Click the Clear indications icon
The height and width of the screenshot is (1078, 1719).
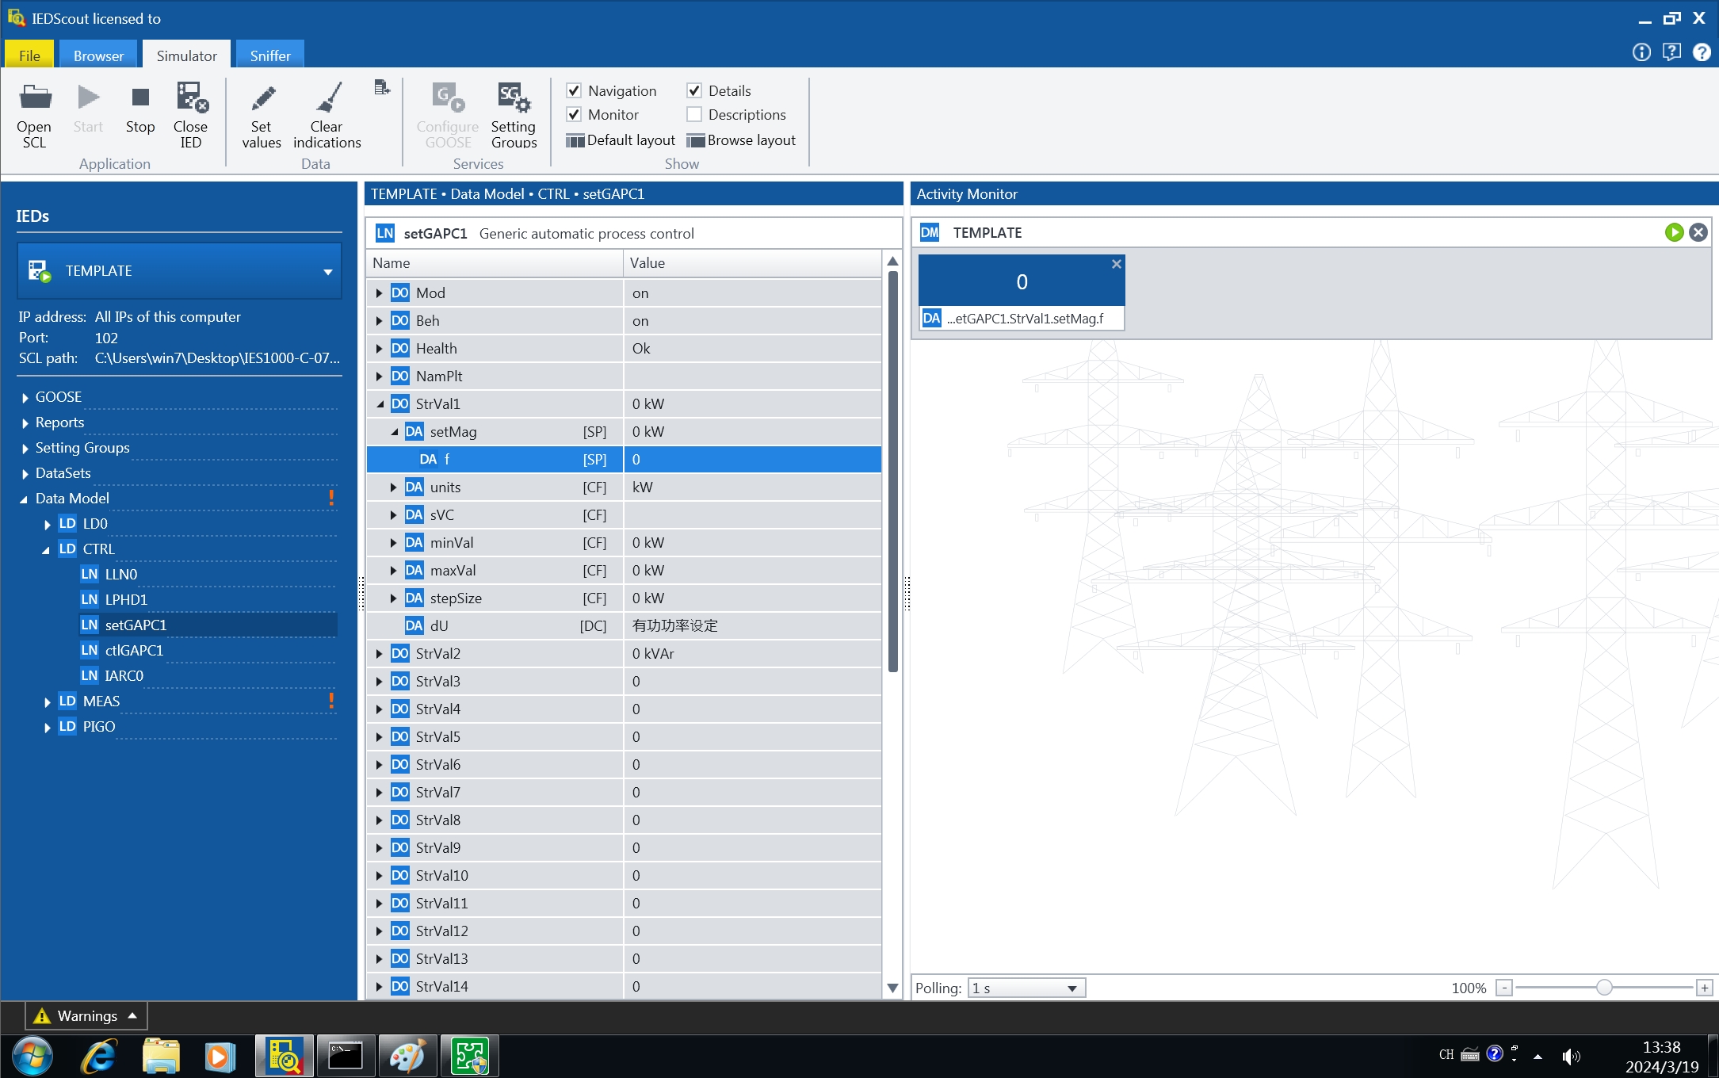tap(325, 113)
